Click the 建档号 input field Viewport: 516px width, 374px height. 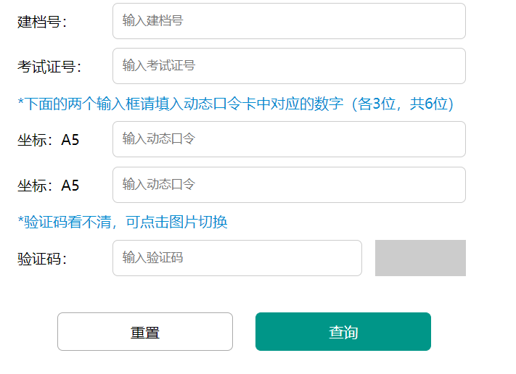pos(288,21)
